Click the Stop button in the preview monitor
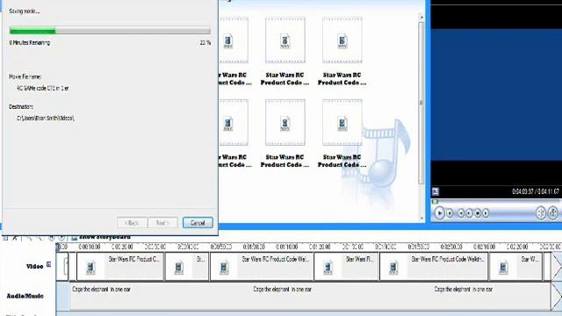 (x=450, y=213)
